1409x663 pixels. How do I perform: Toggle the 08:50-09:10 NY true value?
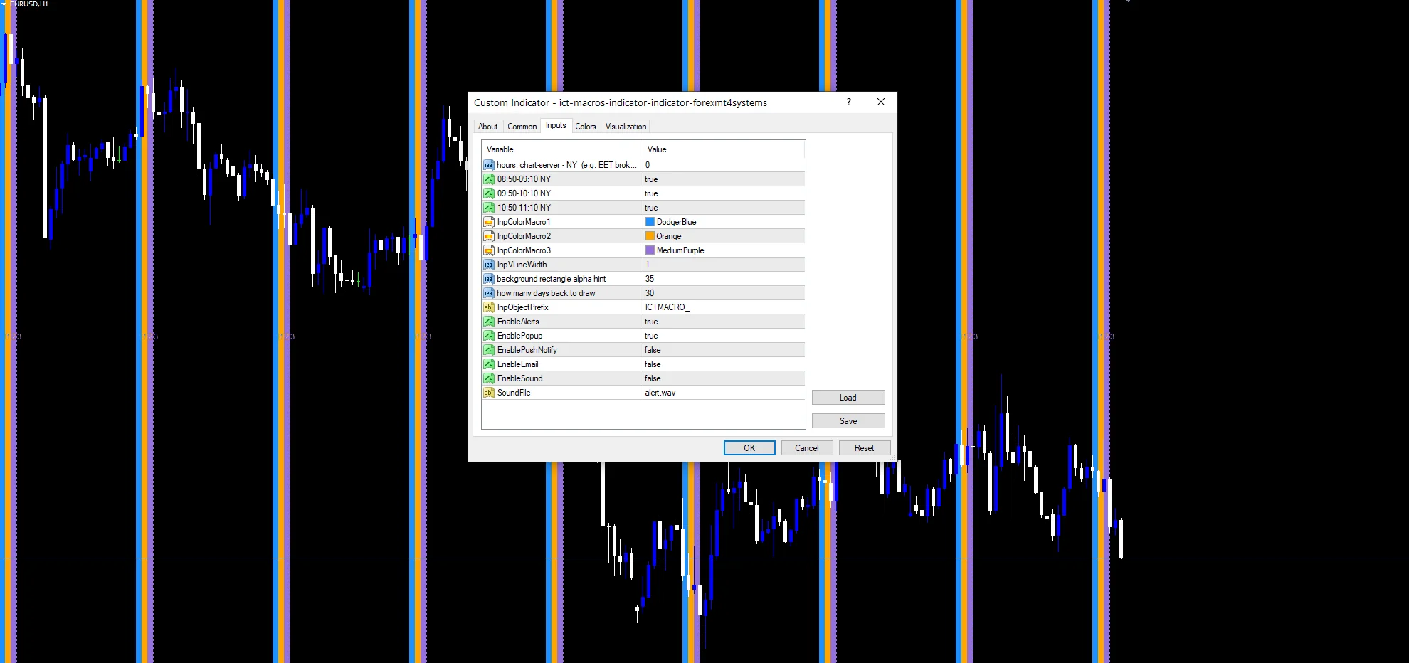[724, 179]
